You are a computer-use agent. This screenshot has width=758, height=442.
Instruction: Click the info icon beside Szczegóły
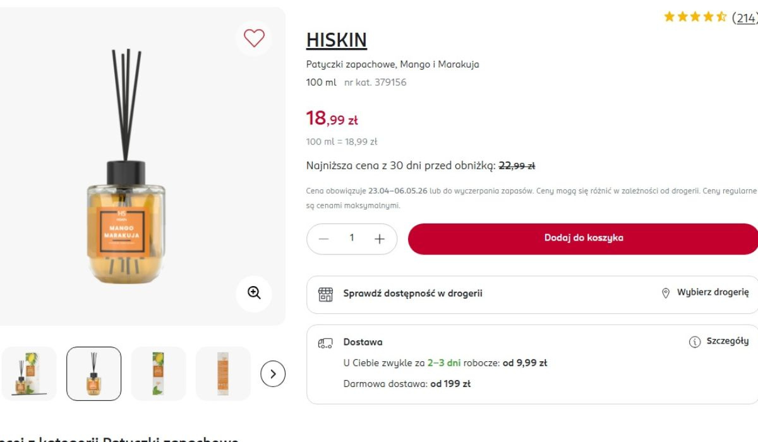695,342
